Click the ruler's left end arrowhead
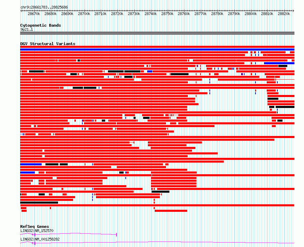This screenshot has height=247, width=304. tap(21, 11)
